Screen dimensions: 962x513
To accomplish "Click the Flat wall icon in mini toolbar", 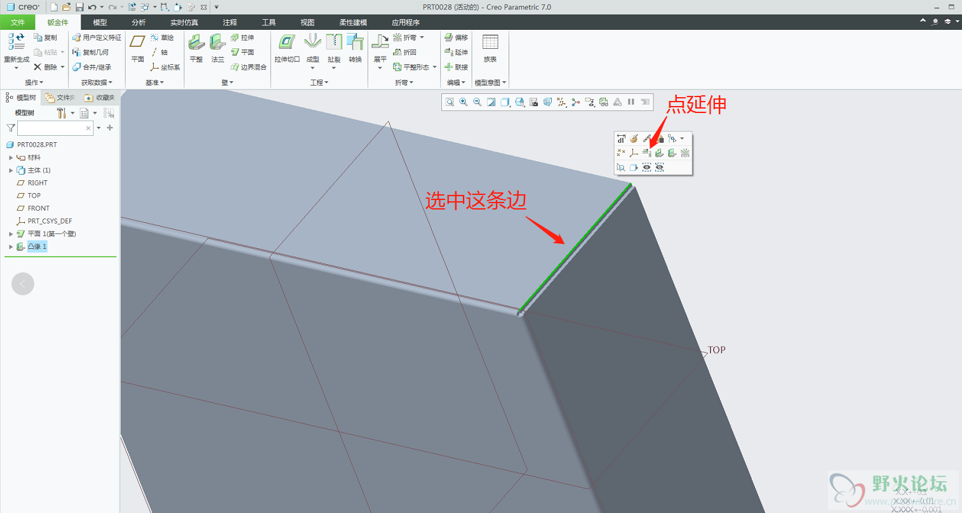I will (x=659, y=152).
